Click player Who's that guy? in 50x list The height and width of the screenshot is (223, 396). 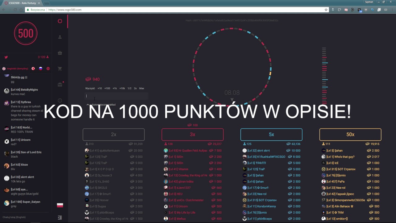pos(340,157)
